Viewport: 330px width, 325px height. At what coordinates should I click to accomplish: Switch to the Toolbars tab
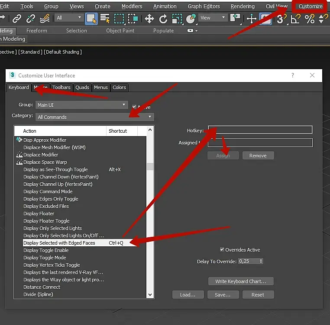click(61, 87)
